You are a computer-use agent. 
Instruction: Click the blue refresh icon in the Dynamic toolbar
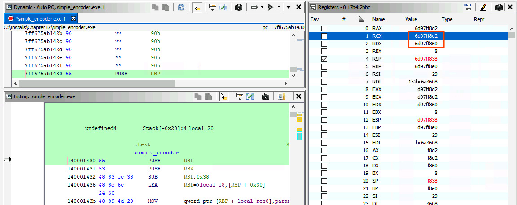(181, 7)
